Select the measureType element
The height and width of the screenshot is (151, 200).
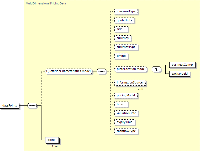pos(126,12)
